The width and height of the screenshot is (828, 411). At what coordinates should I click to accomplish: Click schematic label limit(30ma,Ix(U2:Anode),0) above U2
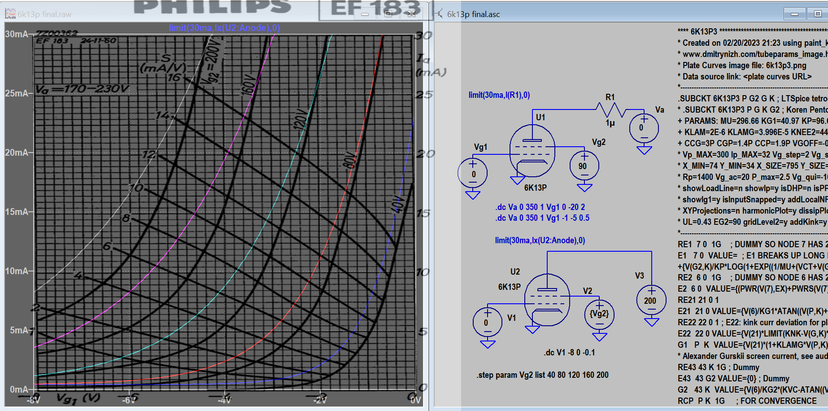click(540, 240)
